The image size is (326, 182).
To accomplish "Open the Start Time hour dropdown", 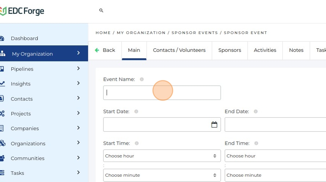I will click(161, 156).
